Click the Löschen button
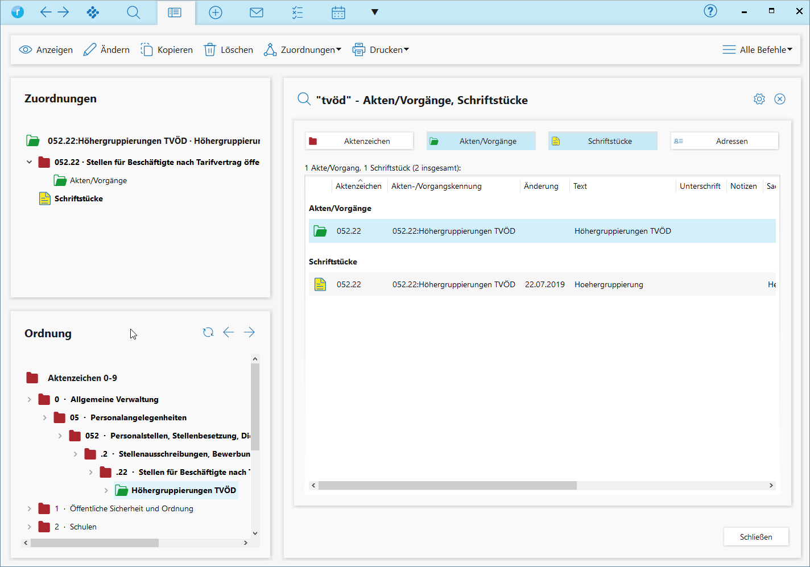 pos(229,50)
